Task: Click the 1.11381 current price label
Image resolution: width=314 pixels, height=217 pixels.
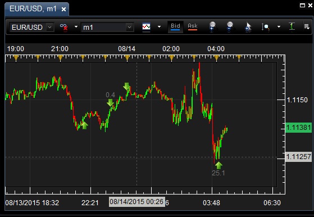Action: pos(298,128)
